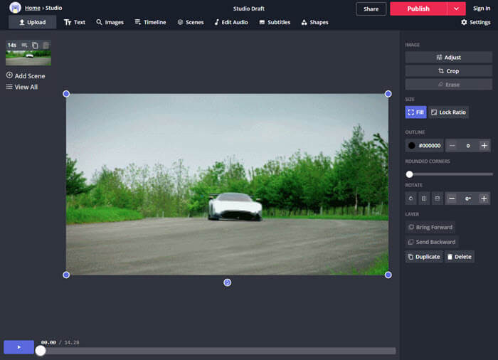Click the top-left resize handle of the video
This screenshot has width=498, height=360.
[x=66, y=94]
